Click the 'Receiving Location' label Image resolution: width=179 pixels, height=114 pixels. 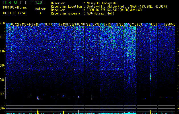(66, 7)
